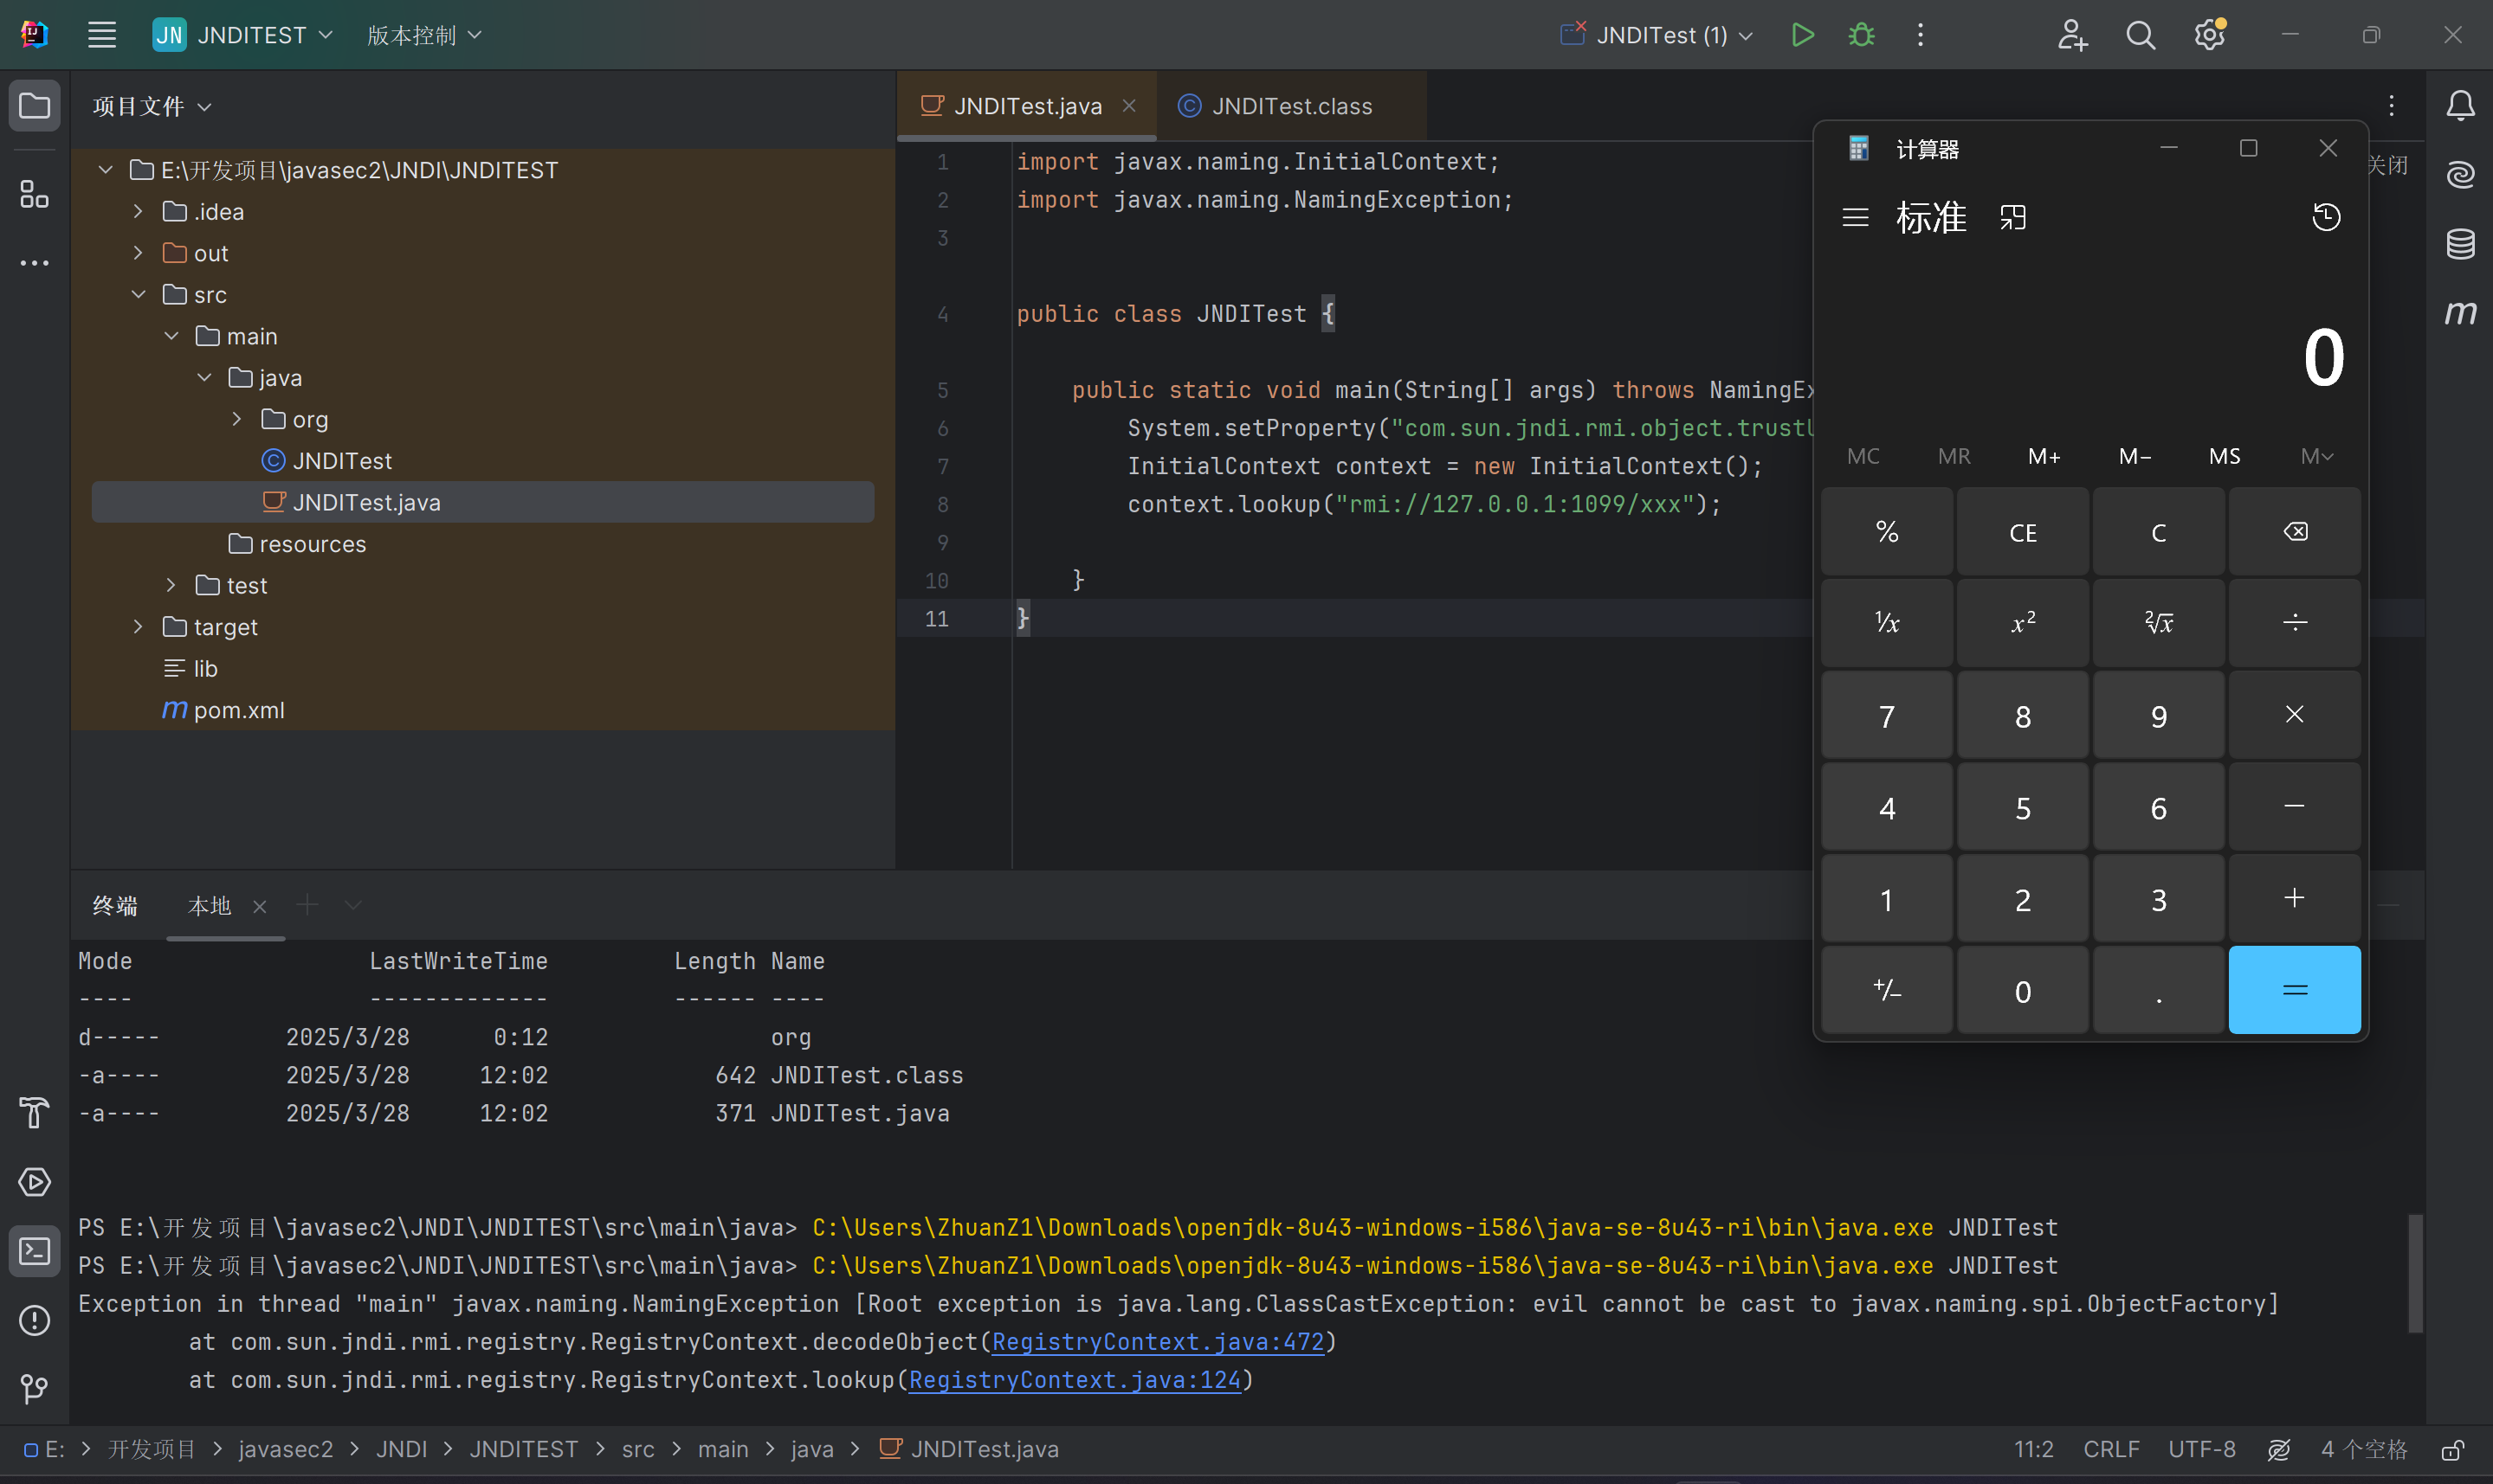Open the Database tool window icon
The width and height of the screenshot is (2493, 1484).
[x=2460, y=243]
